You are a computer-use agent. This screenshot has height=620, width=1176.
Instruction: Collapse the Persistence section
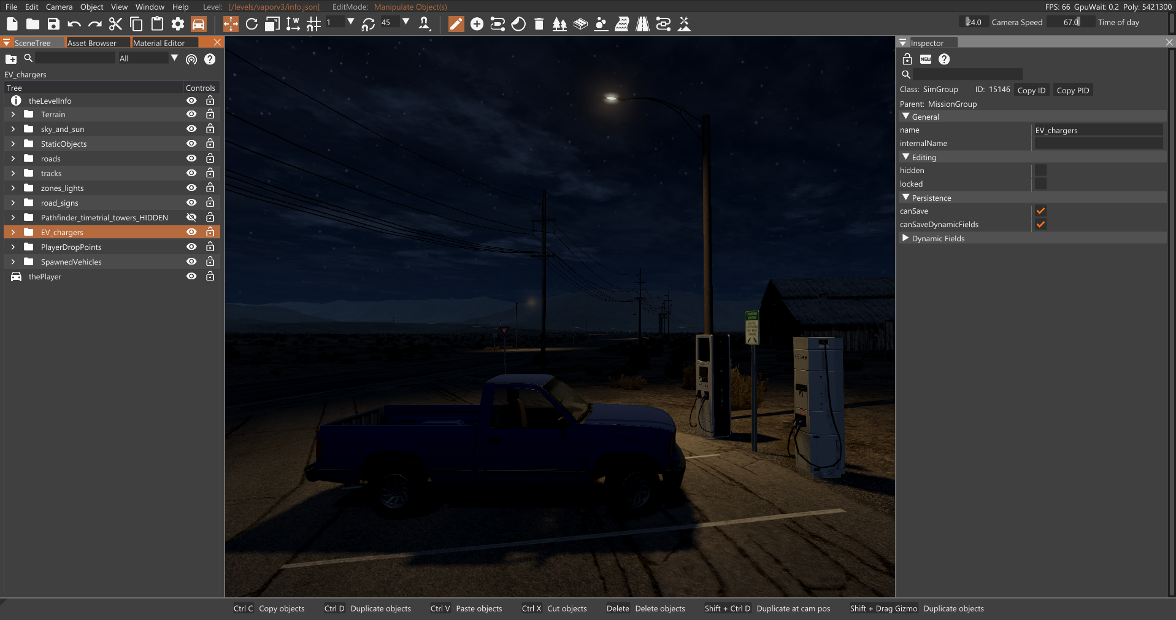(905, 197)
